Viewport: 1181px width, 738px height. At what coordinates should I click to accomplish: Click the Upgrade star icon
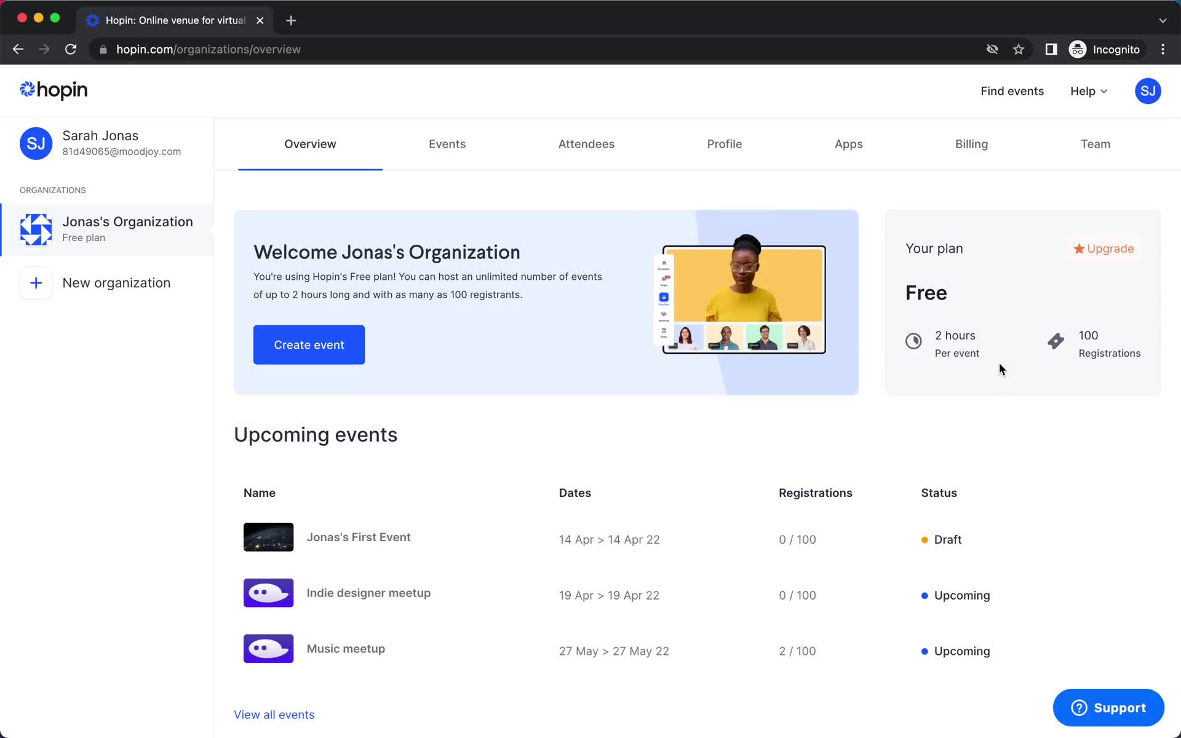tap(1078, 248)
